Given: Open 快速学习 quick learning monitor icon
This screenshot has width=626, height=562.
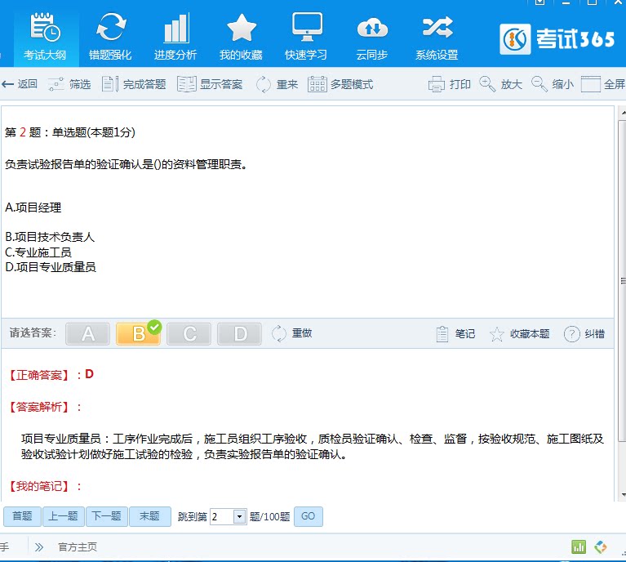Looking at the screenshot, I should pos(307,38).
